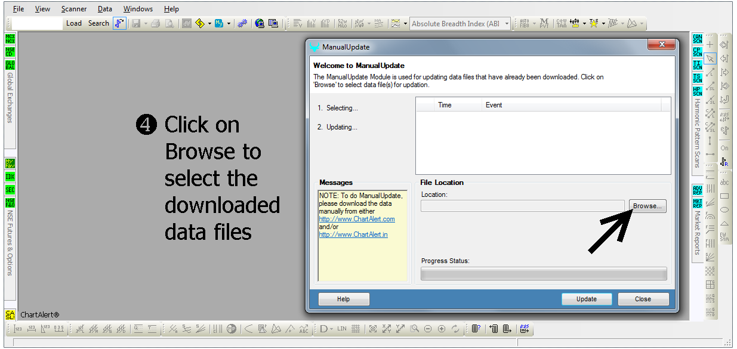Select the crosshair plus tool in right toolbar
Screen dimensions: 737x349
(710, 45)
